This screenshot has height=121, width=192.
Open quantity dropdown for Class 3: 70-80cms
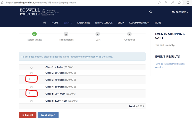[32, 79]
